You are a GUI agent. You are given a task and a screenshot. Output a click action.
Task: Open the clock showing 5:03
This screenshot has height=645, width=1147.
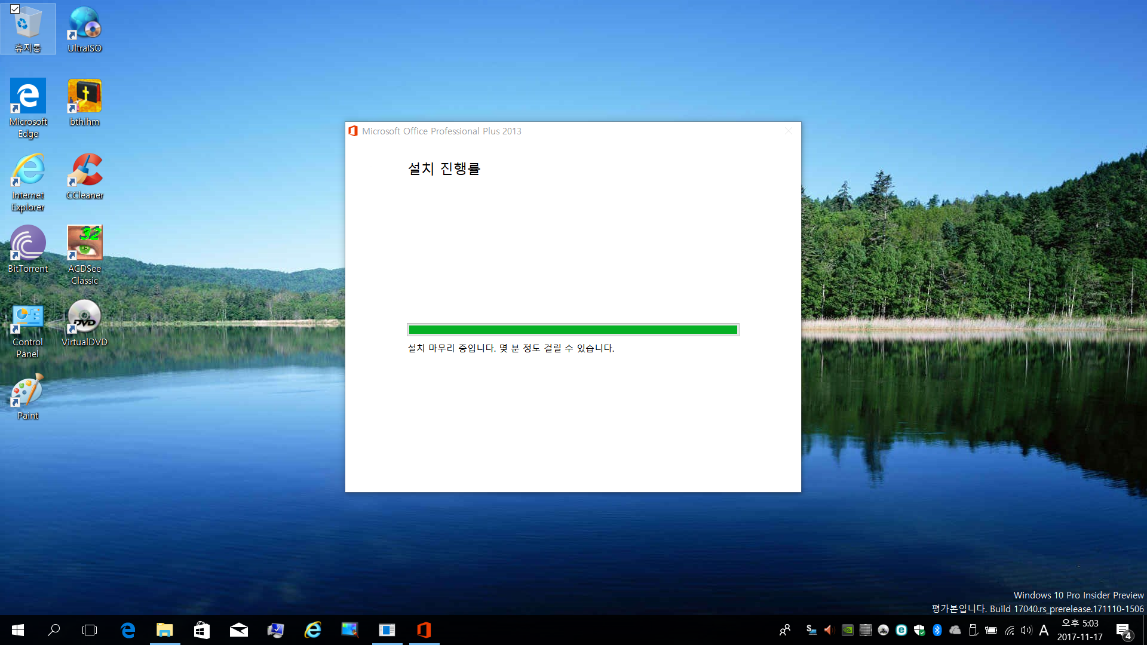pyautogui.click(x=1080, y=630)
